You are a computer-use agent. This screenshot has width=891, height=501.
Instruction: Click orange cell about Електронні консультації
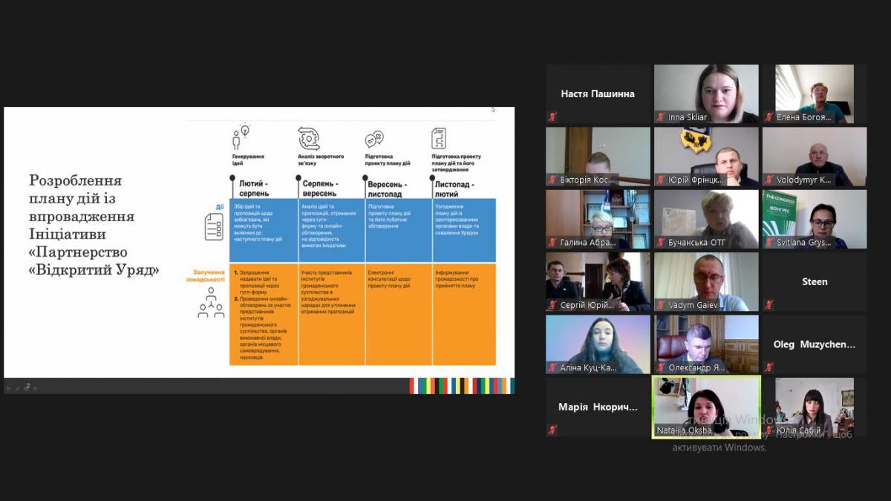pyautogui.click(x=397, y=312)
